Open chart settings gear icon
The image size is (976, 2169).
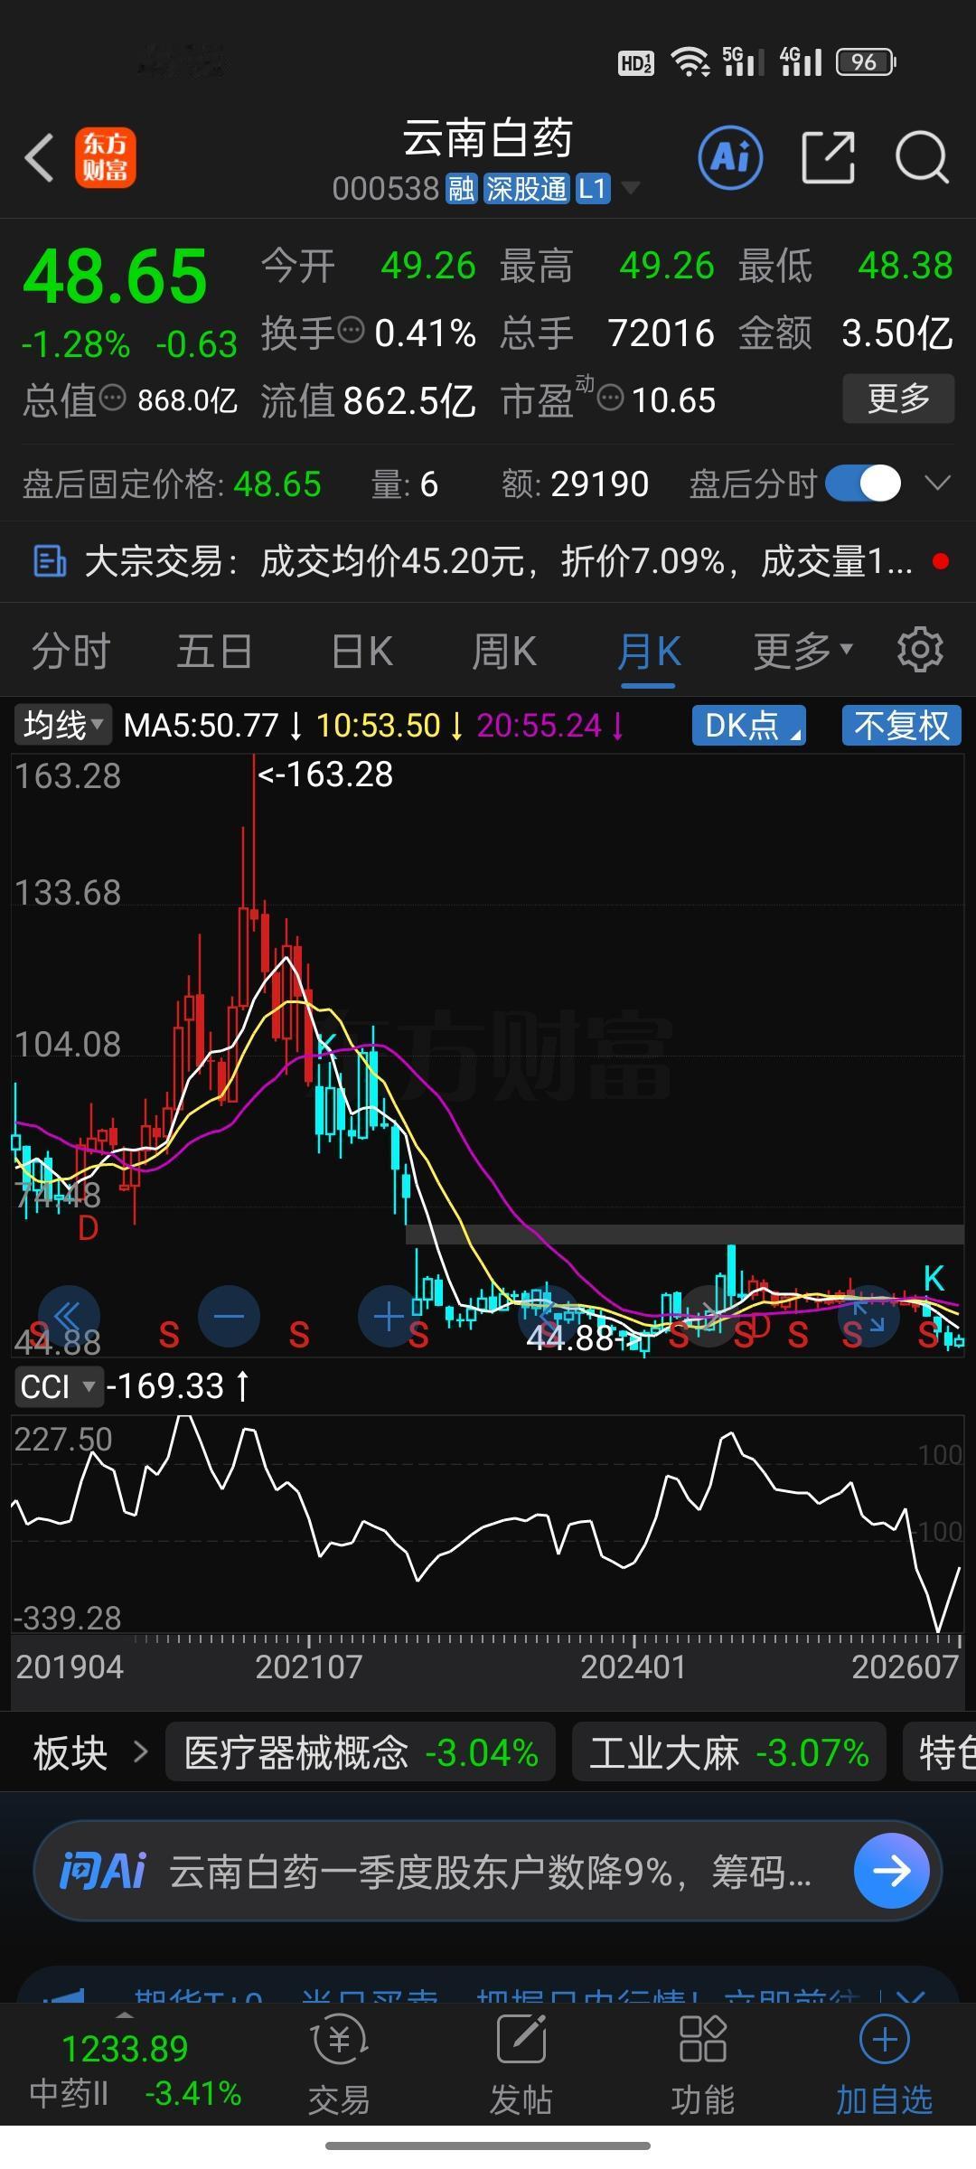(x=920, y=650)
